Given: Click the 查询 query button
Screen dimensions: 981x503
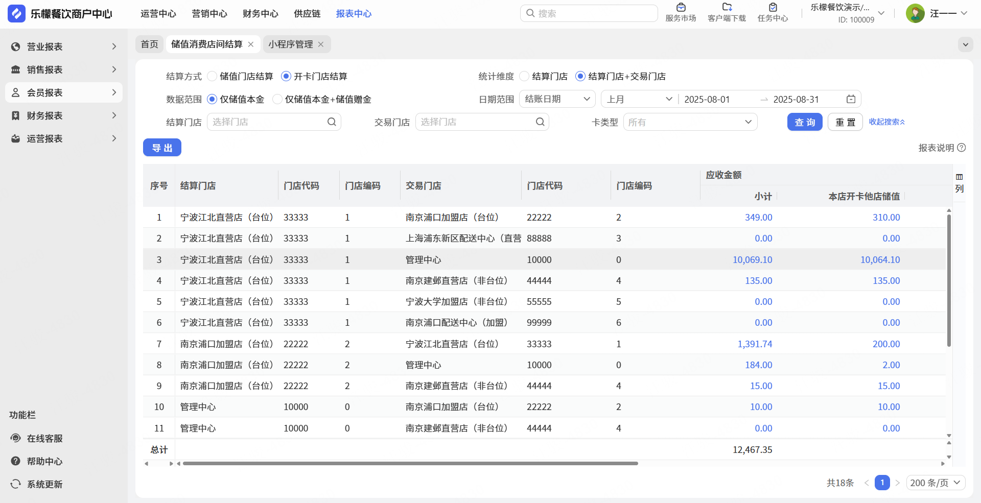Looking at the screenshot, I should (804, 122).
